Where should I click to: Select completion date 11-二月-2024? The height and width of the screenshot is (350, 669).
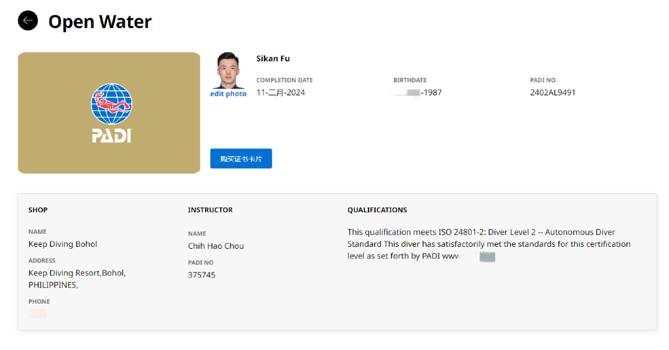281,93
